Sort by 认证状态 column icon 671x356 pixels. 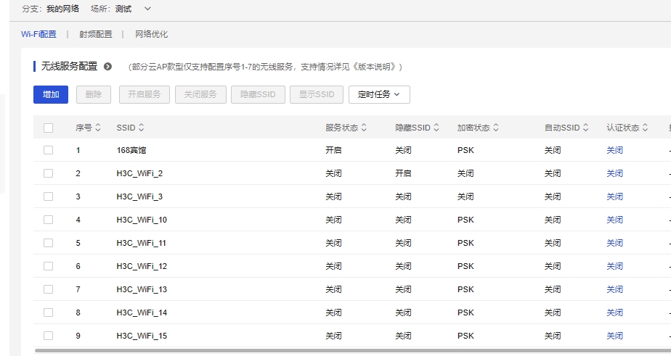645,128
